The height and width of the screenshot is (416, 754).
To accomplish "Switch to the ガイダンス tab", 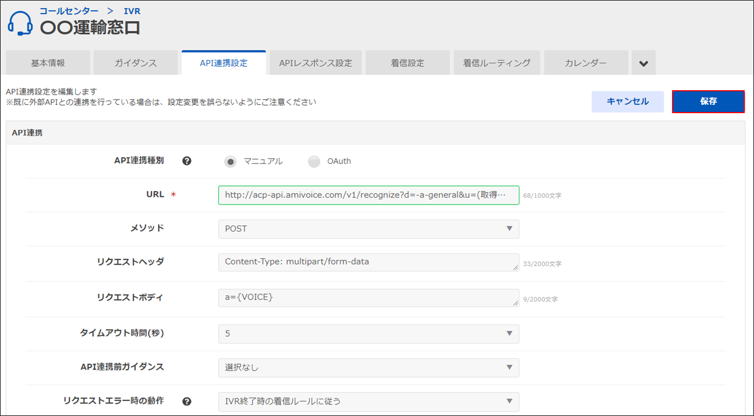I will point(136,63).
